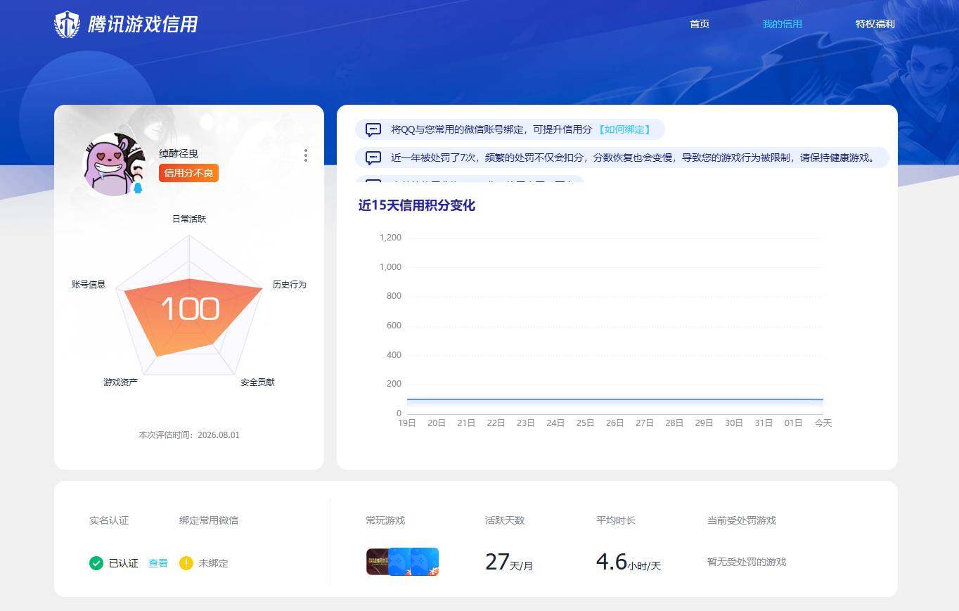The height and width of the screenshot is (611, 959).
Task: Click the 4.6小时/天 average duration value
Action: (x=629, y=562)
